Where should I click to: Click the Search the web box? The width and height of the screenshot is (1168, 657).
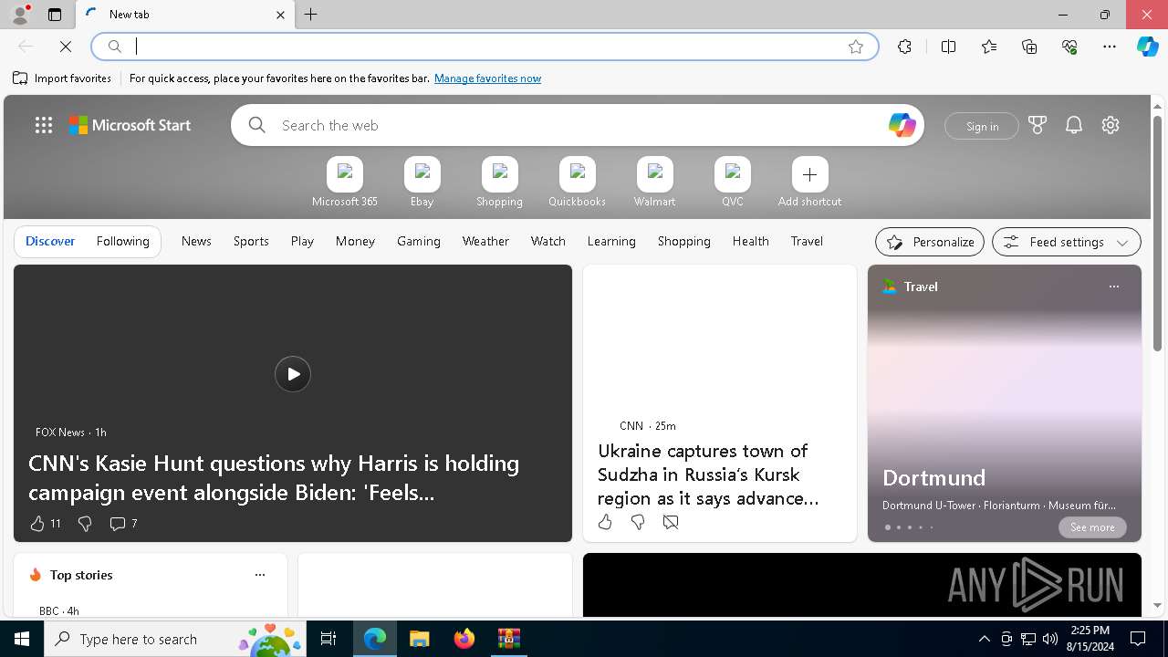[578, 125]
